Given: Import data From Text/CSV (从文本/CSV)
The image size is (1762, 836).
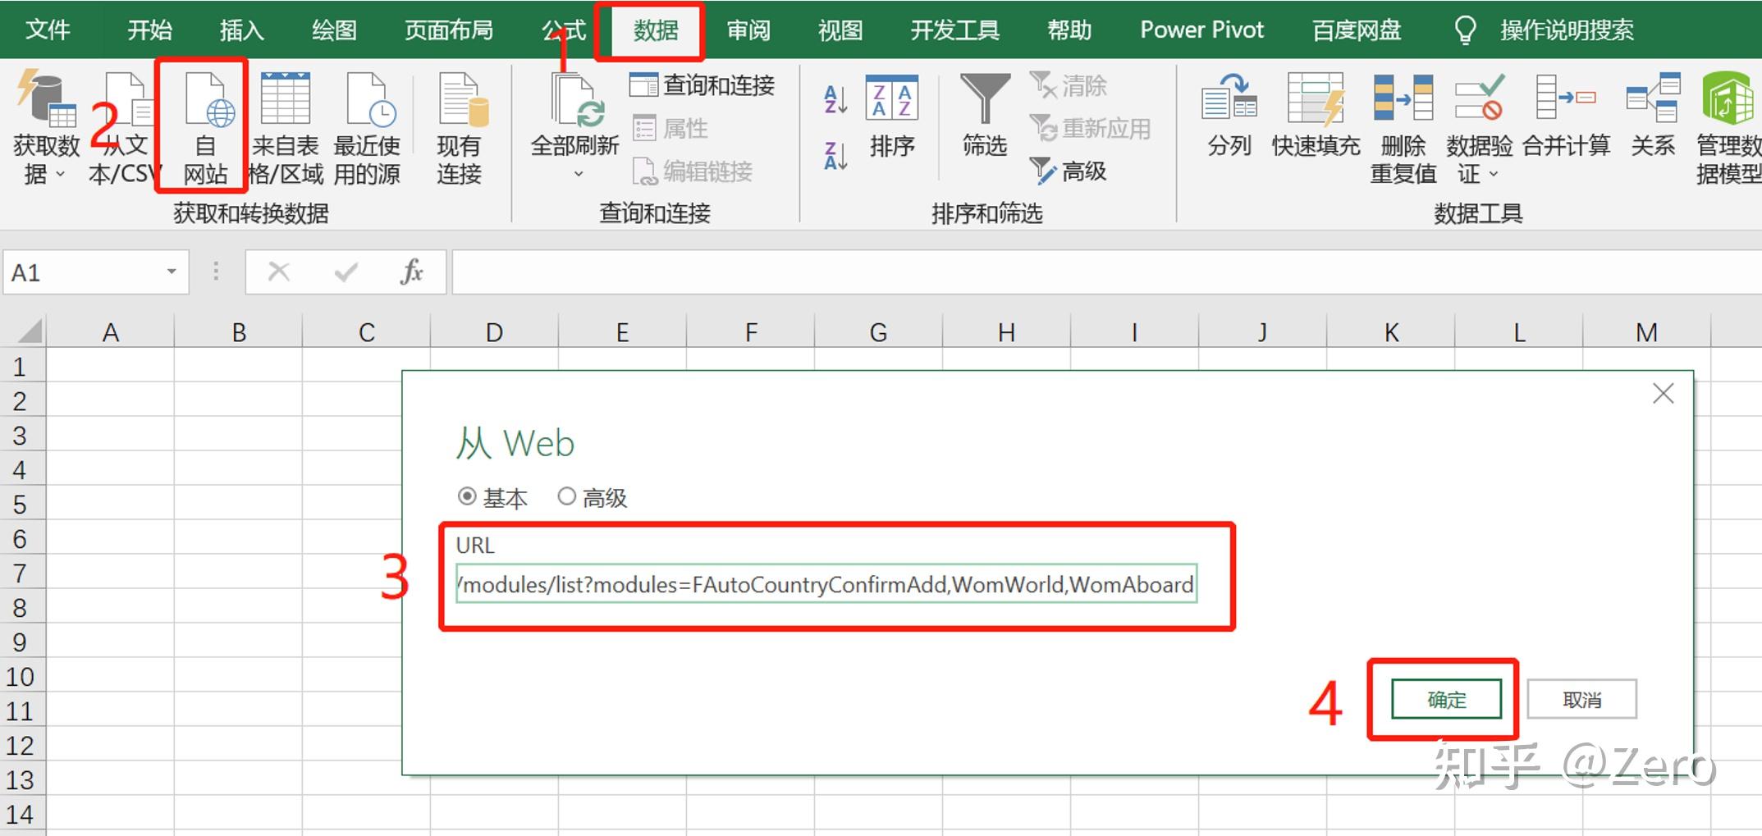Looking at the screenshot, I should click(x=125, y=128).
